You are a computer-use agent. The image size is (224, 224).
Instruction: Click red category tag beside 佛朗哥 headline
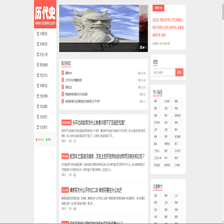pos(65,190)
